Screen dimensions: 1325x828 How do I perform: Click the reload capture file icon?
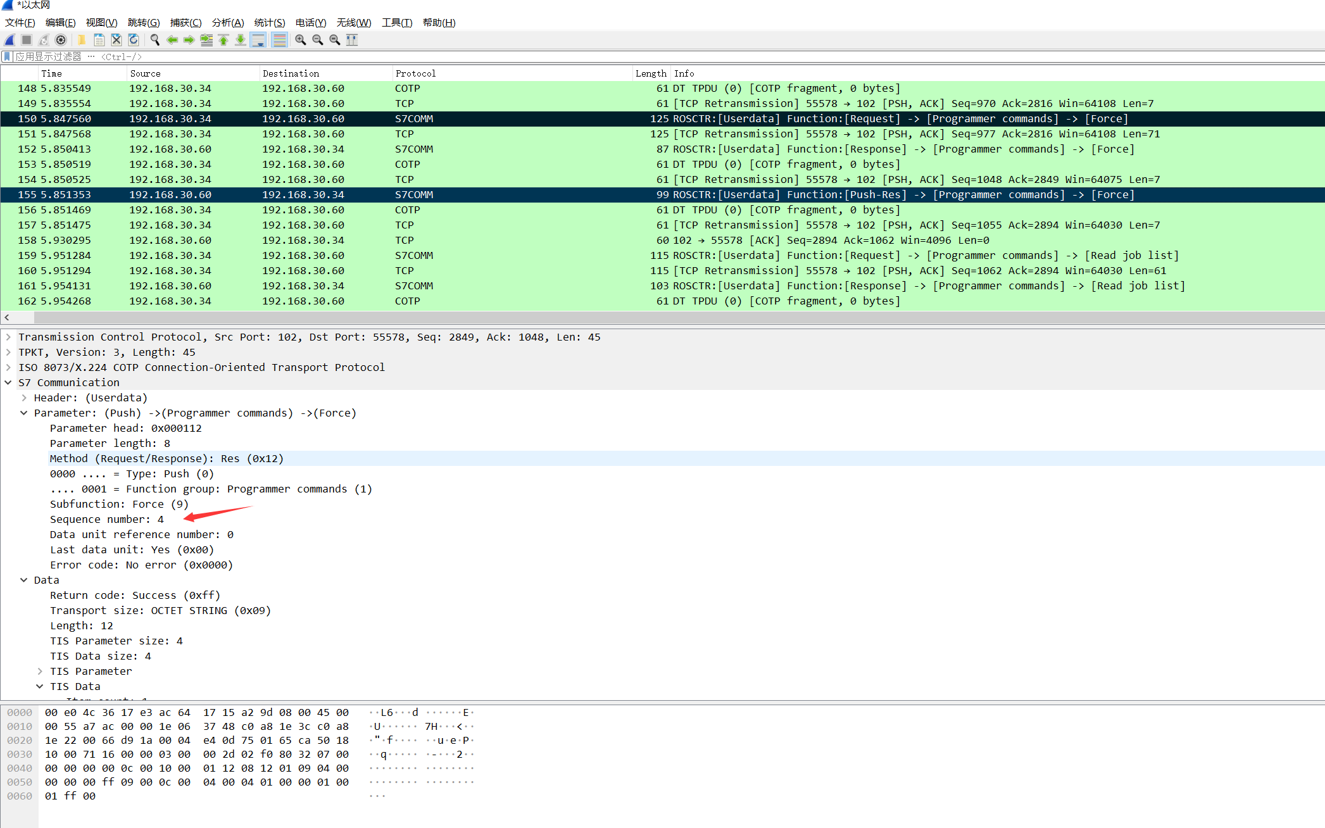tap(134, 40)
